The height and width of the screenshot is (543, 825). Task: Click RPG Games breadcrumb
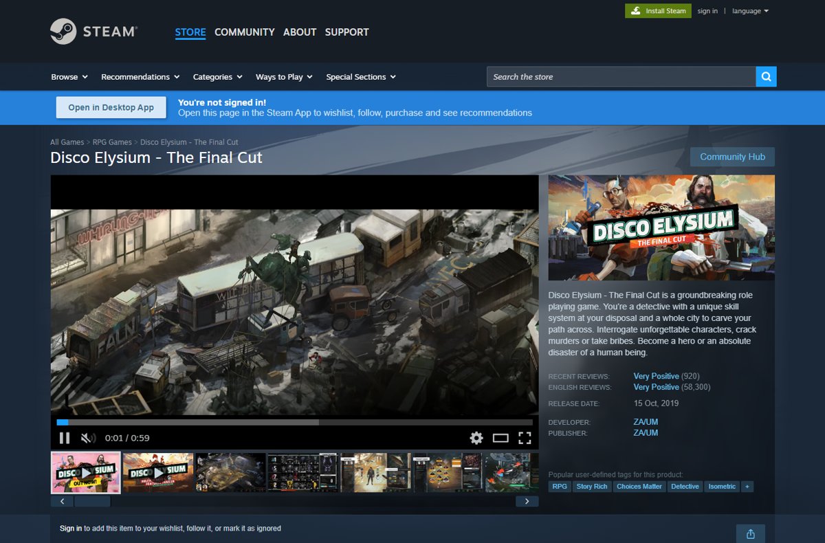(112, 142)
